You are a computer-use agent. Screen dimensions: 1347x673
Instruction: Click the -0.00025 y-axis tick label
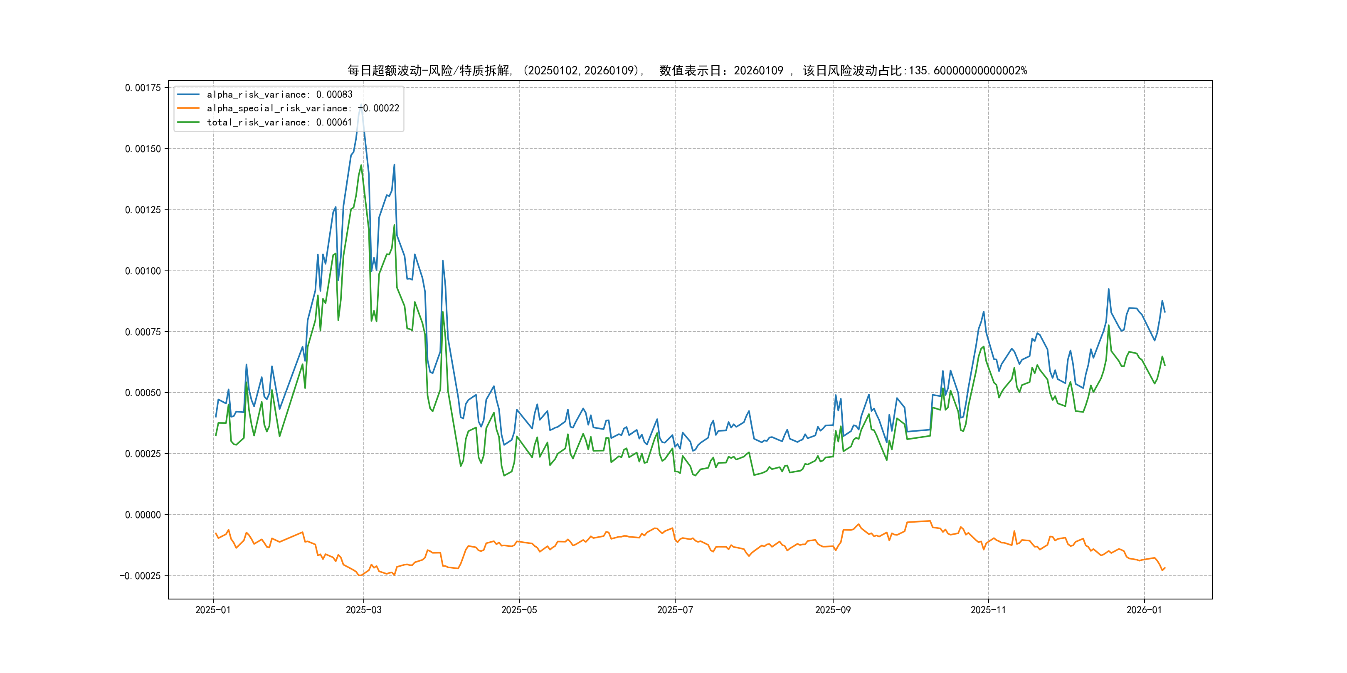click(140, 576)
